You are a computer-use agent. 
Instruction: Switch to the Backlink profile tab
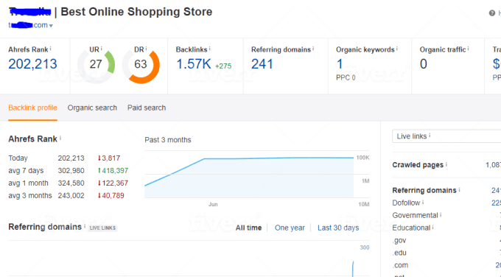pos(32,108)
